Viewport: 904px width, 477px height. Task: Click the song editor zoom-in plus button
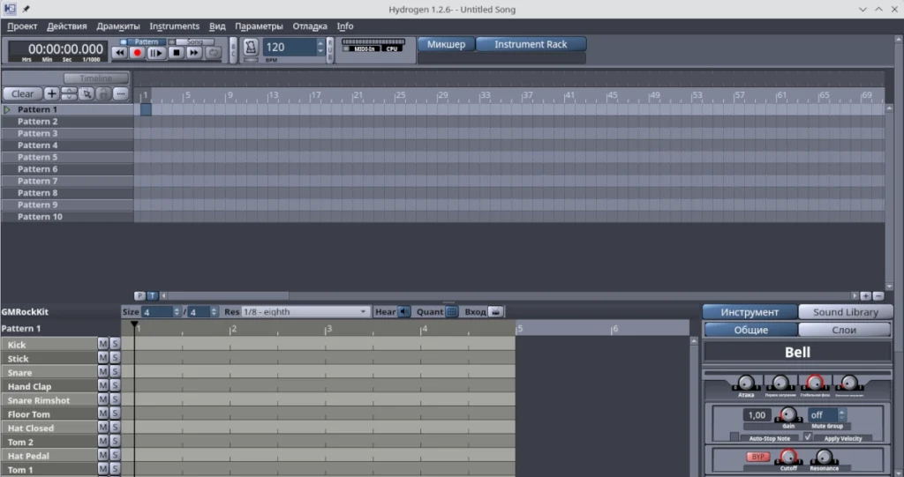[865, 295]
